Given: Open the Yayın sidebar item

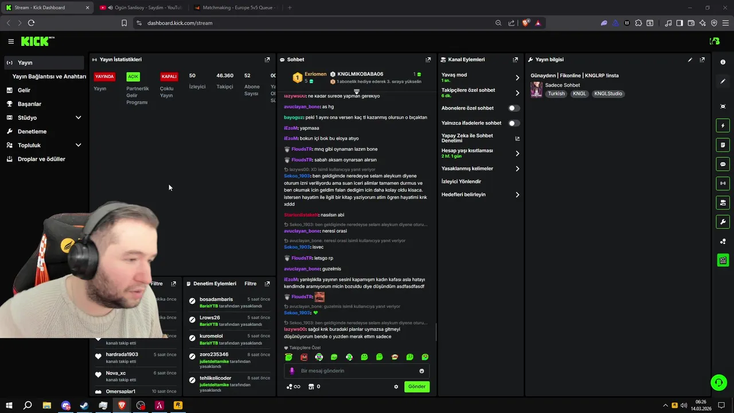Looking at the screenshot, I should pos(44,63).
